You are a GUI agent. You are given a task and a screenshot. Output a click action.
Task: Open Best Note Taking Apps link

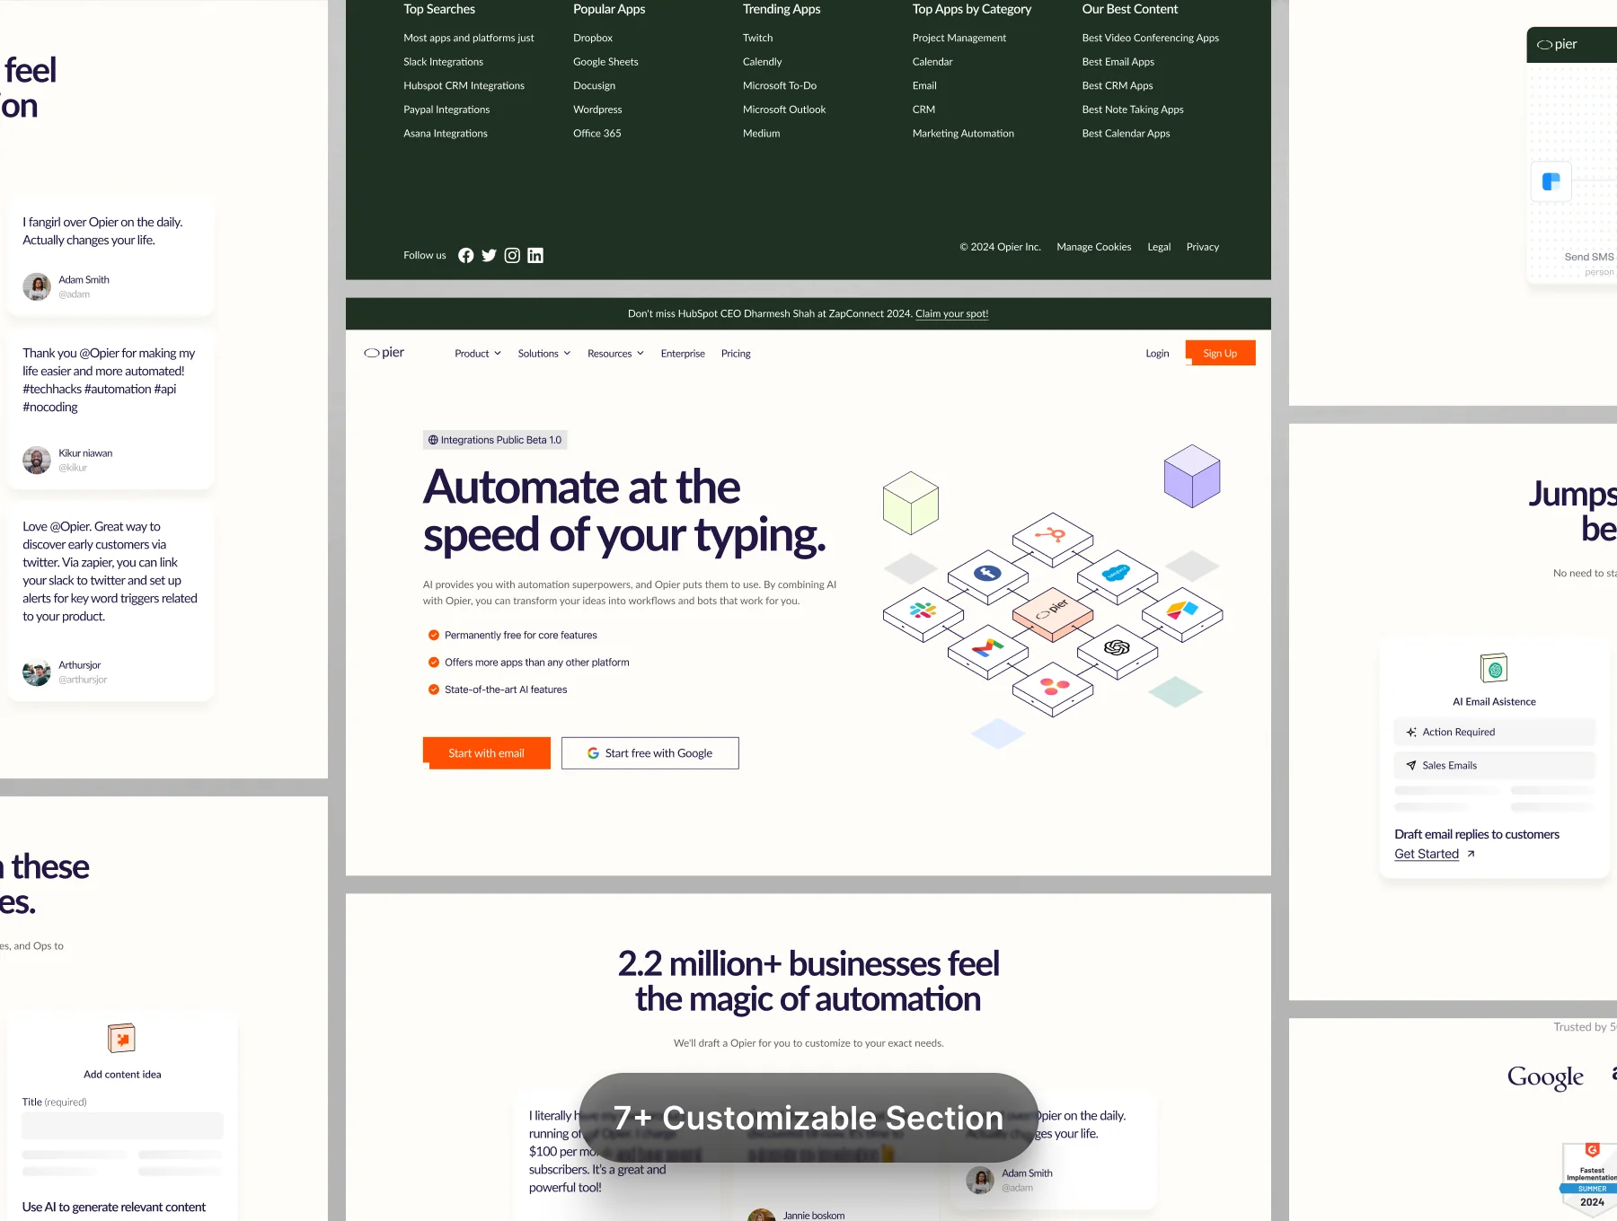[x=1132, y=110]
